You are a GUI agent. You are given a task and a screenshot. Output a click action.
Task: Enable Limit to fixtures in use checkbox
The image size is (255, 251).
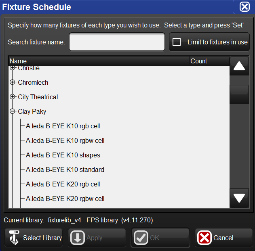177,42
